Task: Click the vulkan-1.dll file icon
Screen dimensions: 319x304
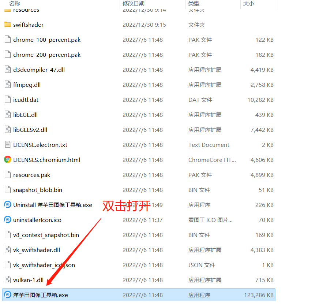Action: click(8, 280)
